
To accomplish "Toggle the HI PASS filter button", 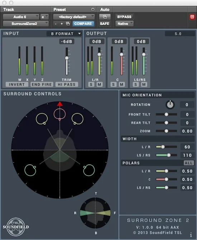I will click(x=67, y=85).
